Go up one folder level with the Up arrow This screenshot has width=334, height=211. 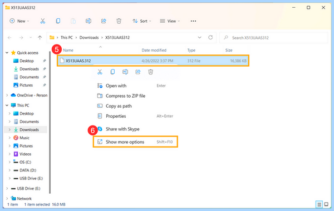(x=40, y=38)
